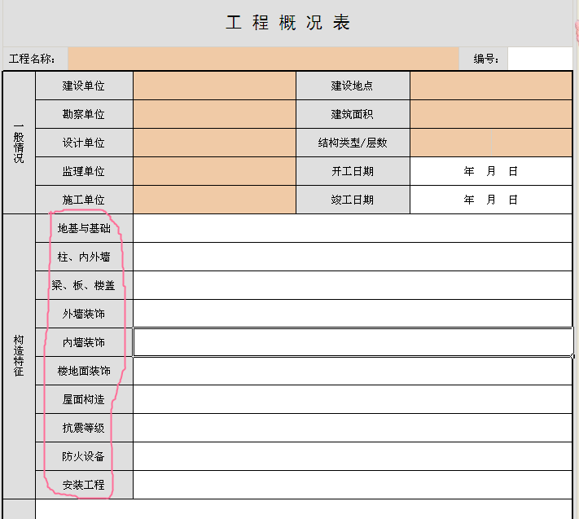Select the input cell for 监理单位

coord(214,171)
